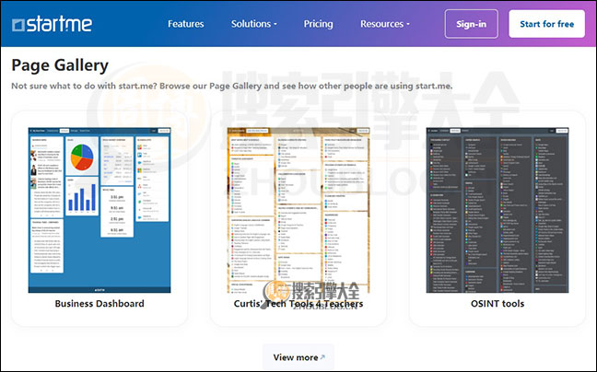The height and width of the screenshot is (372, 597).
Task: Click the startme square logo icon
Action: pos(18,24)
